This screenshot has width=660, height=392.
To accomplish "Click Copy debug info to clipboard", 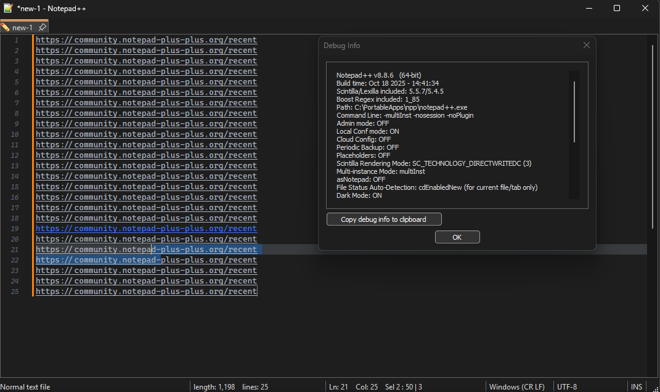I will [x=383, y=219].
